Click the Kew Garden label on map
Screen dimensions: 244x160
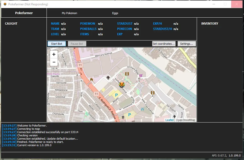[x=64, y=60]
